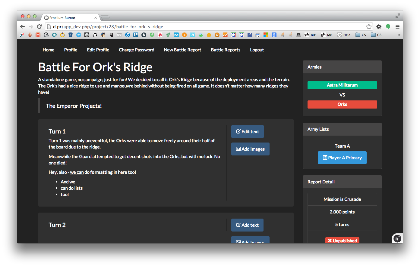Reload the page with the refresh icon
The width and height of the screenshot is (420, 267).
[x=39, y=27]
